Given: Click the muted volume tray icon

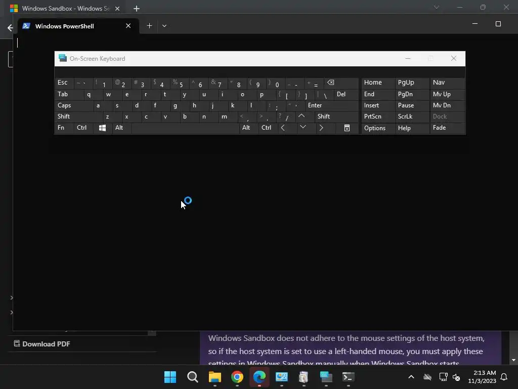Looking at the screenshot, I should pos(457,377).
